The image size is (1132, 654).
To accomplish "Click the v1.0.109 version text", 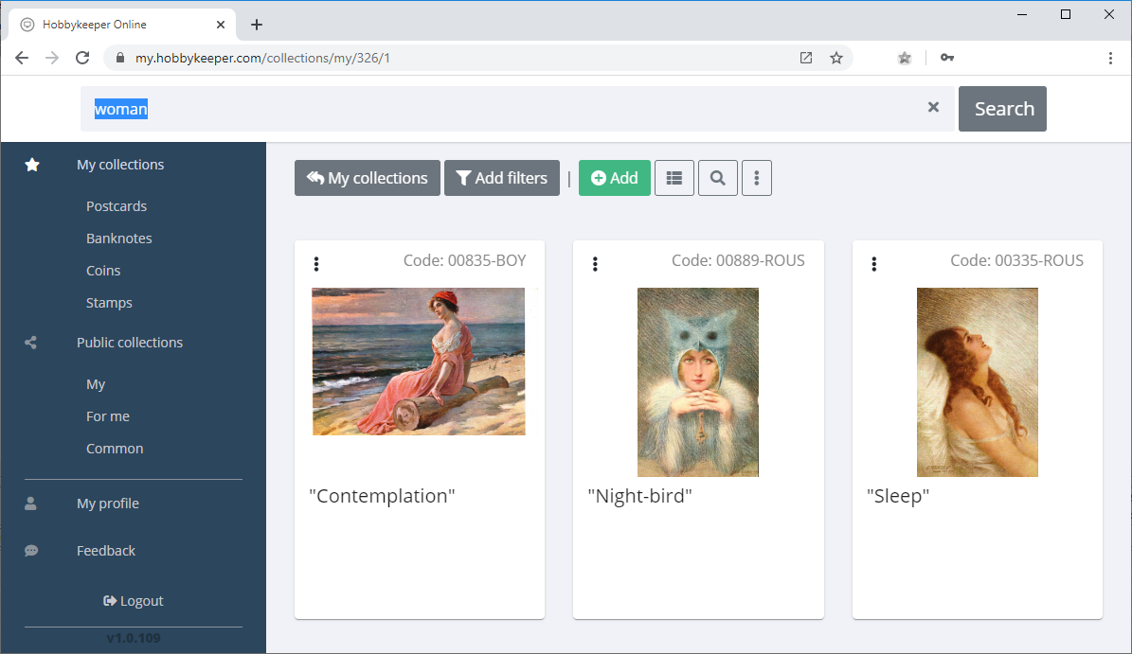I will [134, 638].
